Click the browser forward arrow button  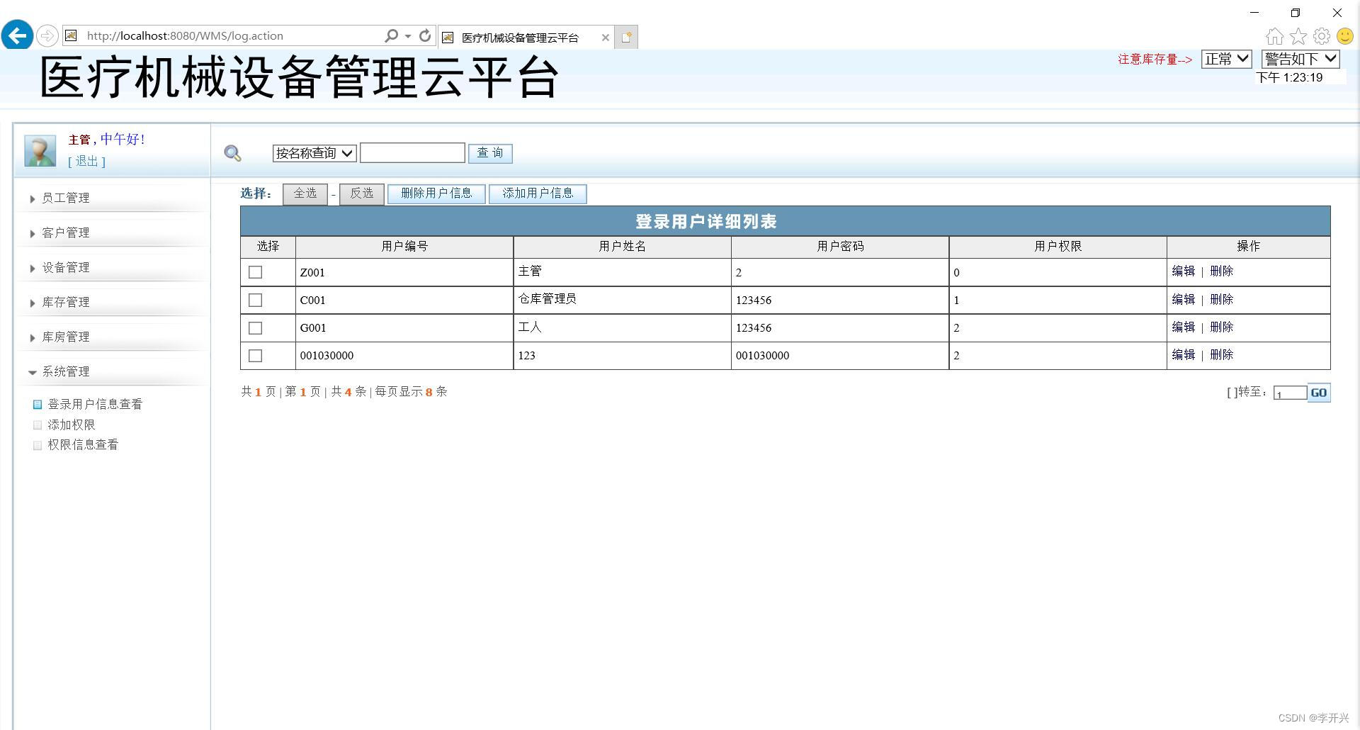tap(47, 35)
